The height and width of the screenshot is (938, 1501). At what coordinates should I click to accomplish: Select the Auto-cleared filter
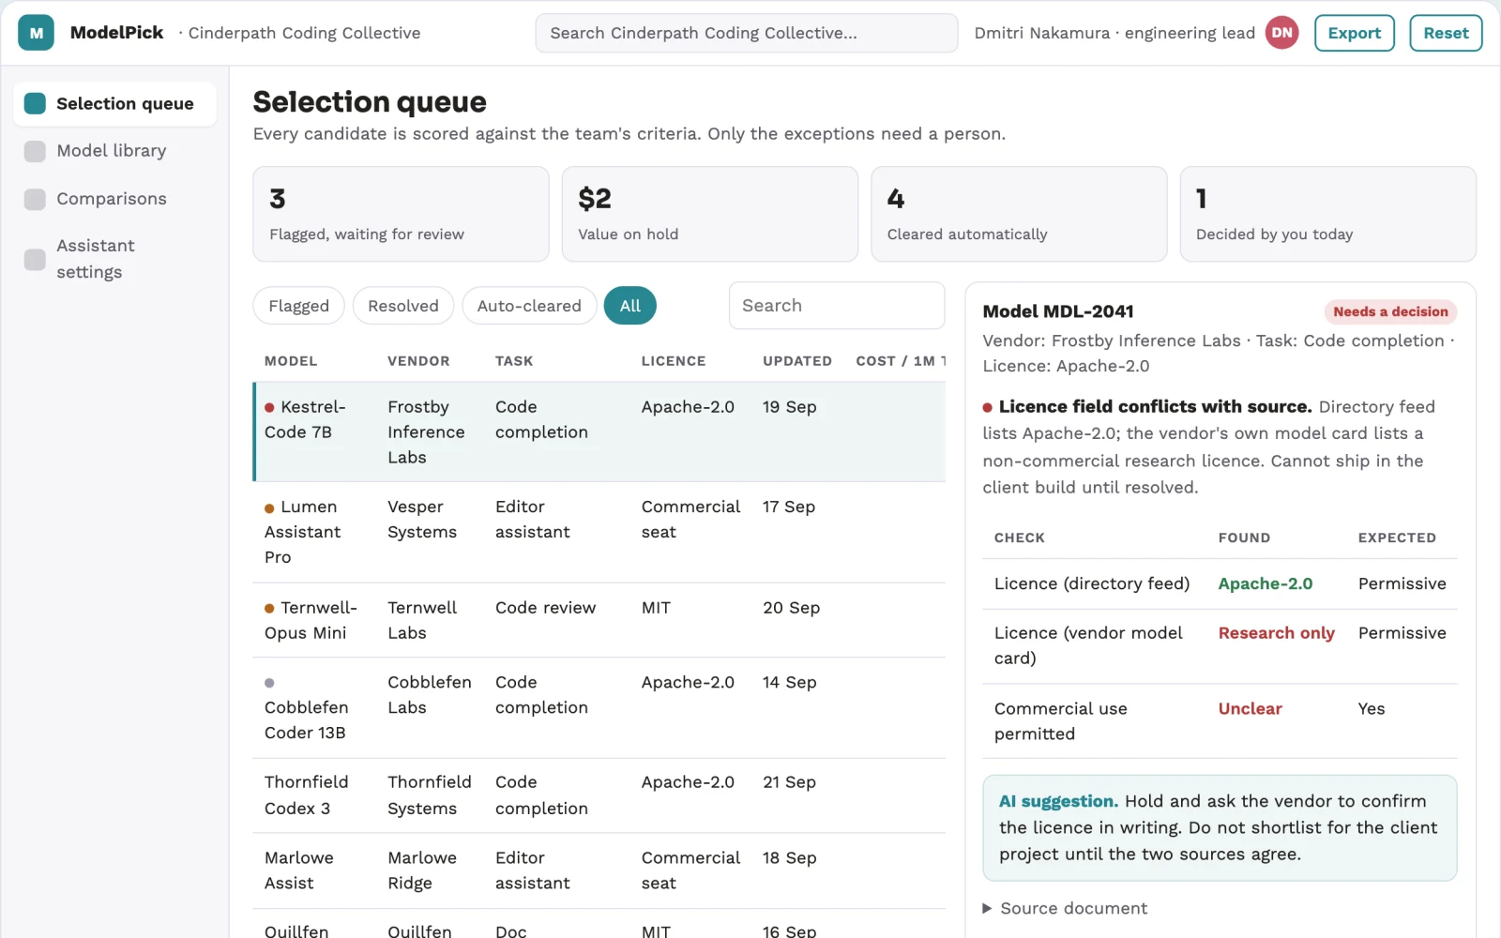[x=529, y=306]
